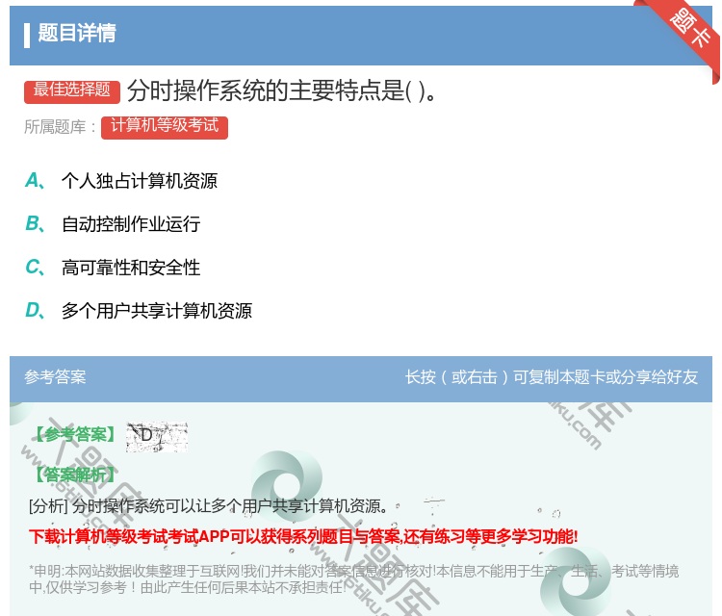Click the letter B option marker
The image size is (722, 616).
[x=35, y=223]
